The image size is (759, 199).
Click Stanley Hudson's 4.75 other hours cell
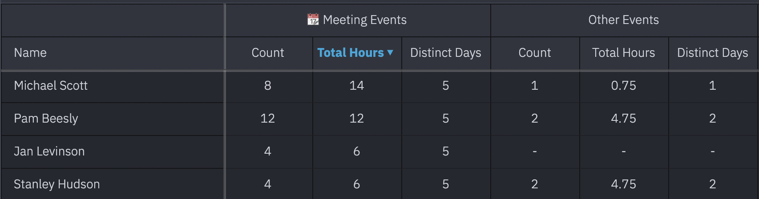(x=624, y=184)
